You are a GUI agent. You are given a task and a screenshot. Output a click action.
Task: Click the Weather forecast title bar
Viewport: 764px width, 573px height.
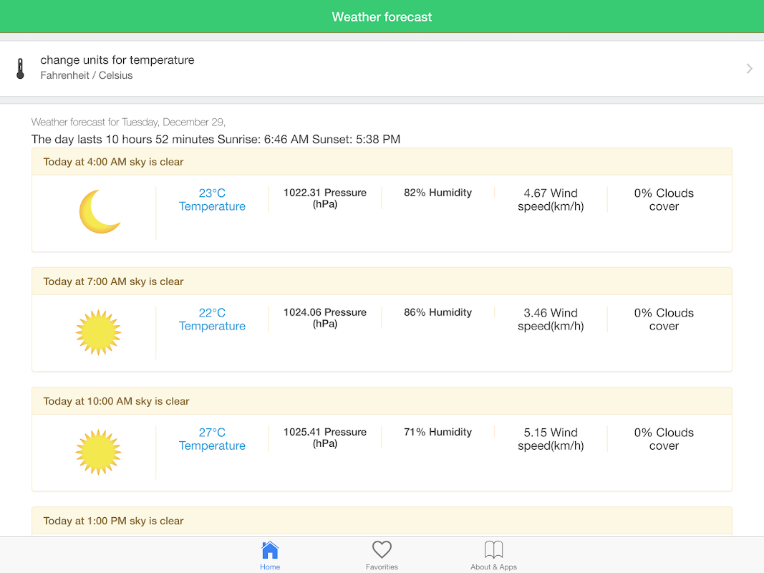tap(382, 16)
